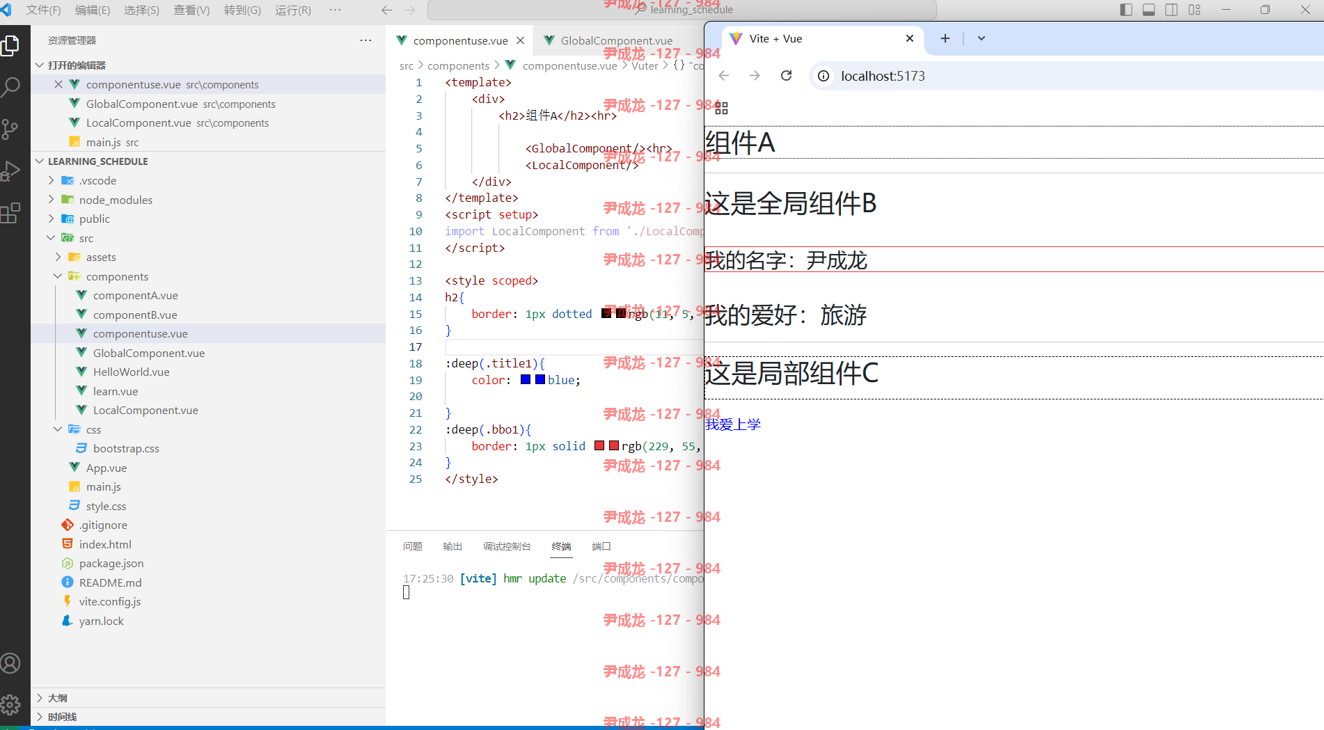This screenshot has width=1324, height=730.
Task: Expand the node_modules folder
Action: (51, 200)
